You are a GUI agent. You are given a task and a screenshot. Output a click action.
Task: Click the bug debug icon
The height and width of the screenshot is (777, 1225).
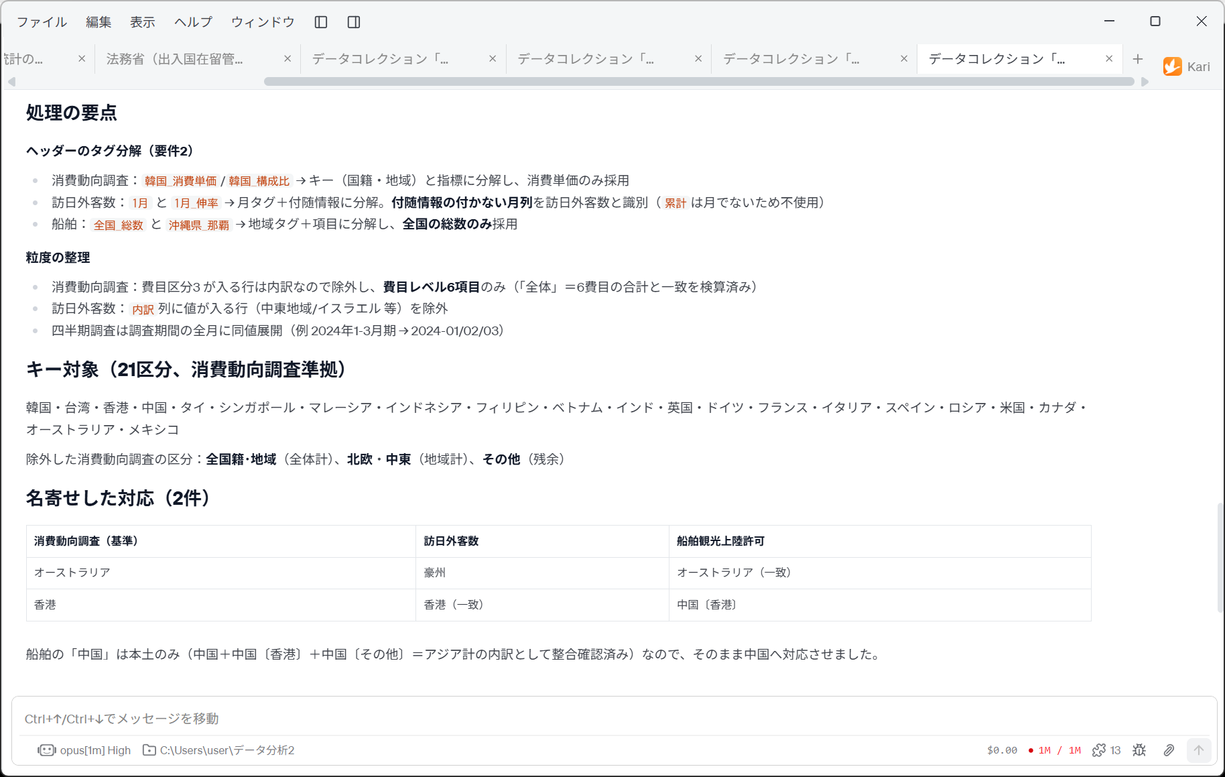pos(1139,750)
